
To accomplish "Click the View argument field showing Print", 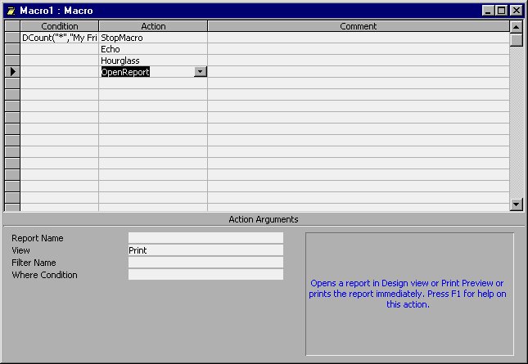I will coord(205,250).
